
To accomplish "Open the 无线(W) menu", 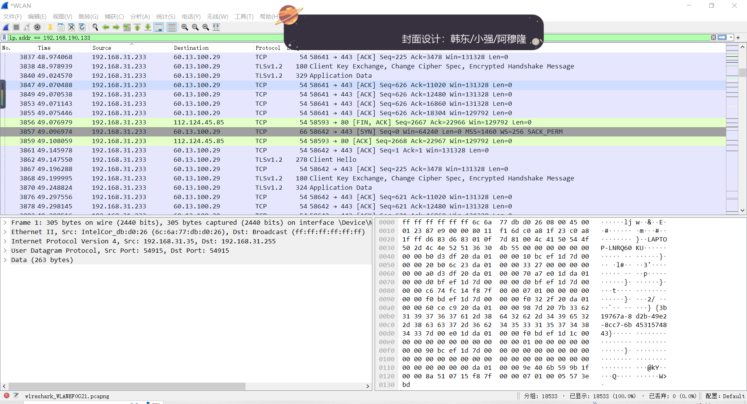I will pyautogui.click(x=217, y=17).
